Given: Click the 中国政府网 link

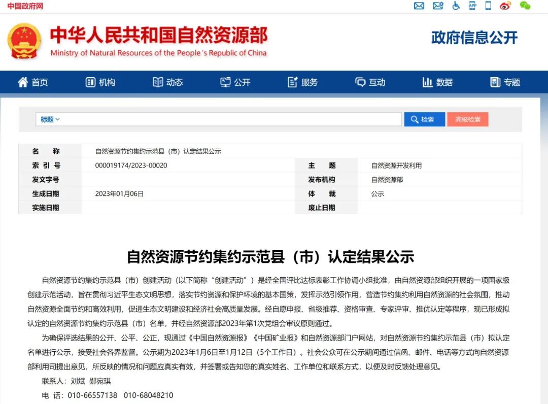Looking at the screenshot, I should click(25, 6).
